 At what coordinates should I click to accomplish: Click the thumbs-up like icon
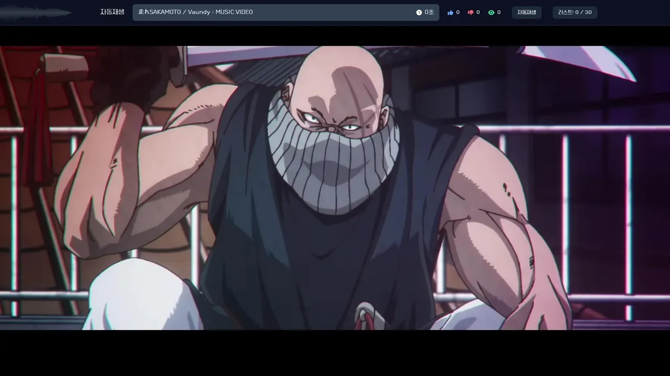451,13
